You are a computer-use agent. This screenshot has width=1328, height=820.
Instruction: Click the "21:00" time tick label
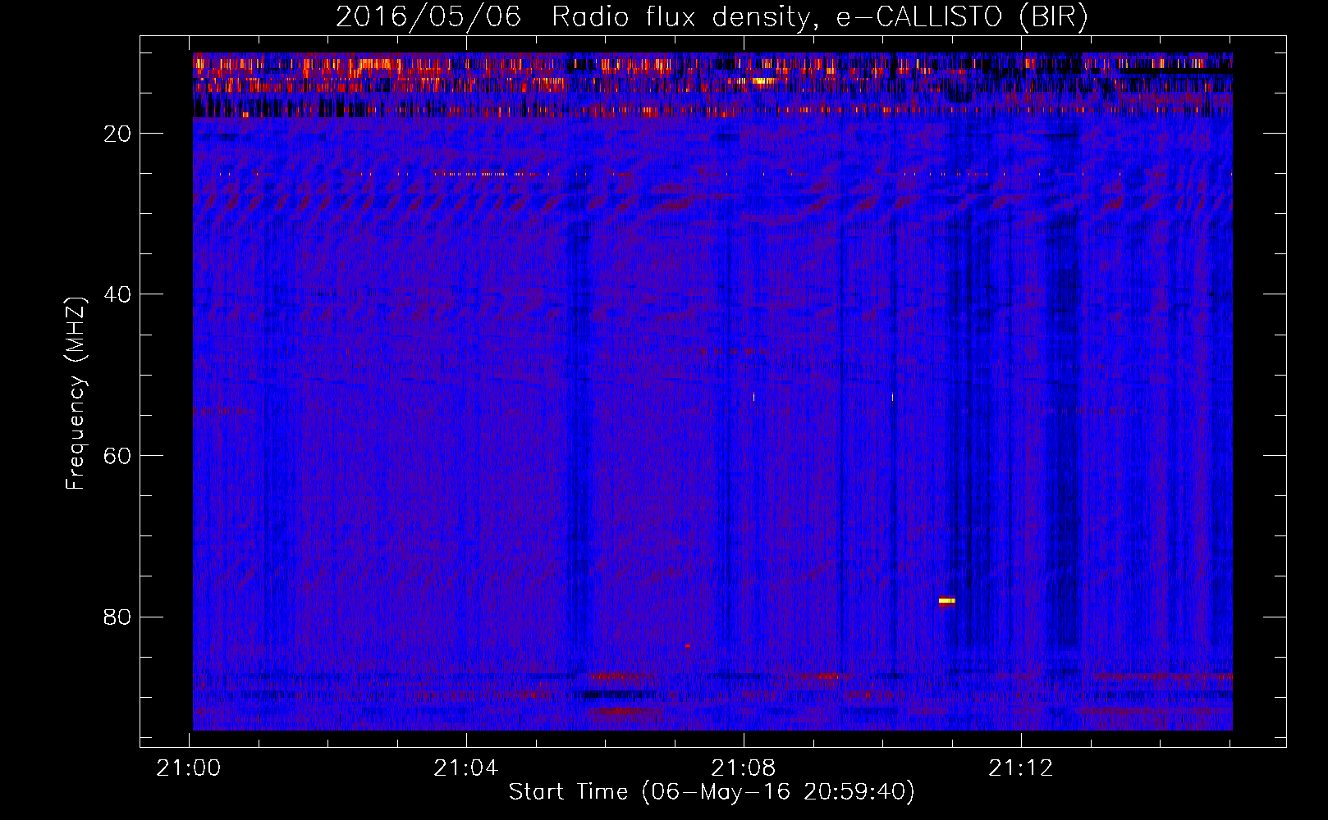pyautogui.click(x=189, y=768)
